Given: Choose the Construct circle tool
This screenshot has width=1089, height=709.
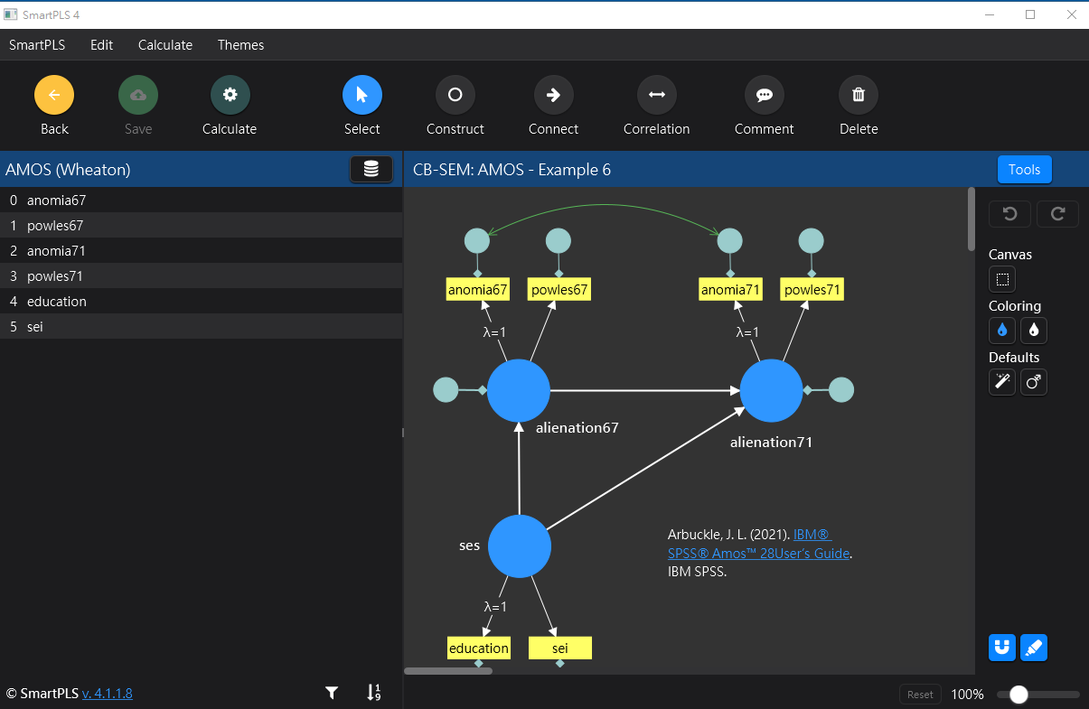Looking at the screenshot, I should pos(455,95).
